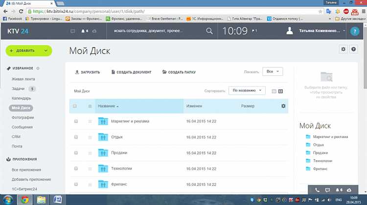Expand the 'По названию' sort dropdown
The height and width of the screenshot is (205, 367).
click(247, 90)
